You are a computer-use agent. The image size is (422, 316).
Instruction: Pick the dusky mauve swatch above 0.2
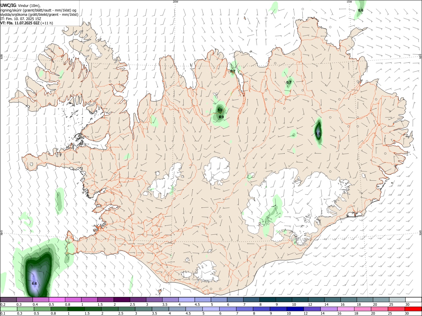pos(8,300)
